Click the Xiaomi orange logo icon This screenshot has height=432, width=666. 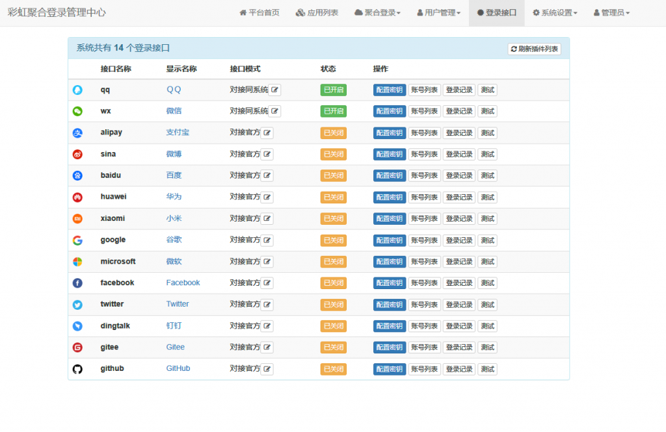point(77,218)
